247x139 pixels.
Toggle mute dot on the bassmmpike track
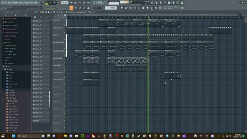[64, 63]
